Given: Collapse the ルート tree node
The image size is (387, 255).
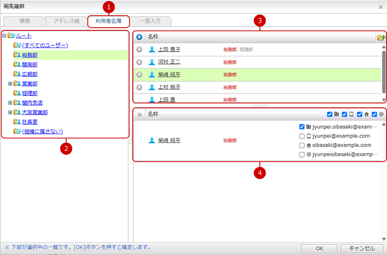Looking at the screenshot, I should point(4,36).
